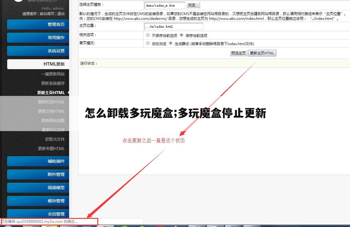This screenshot has height=227, width=350.
Task: Select 动态浏览 radio button
Action: point(148,43)
